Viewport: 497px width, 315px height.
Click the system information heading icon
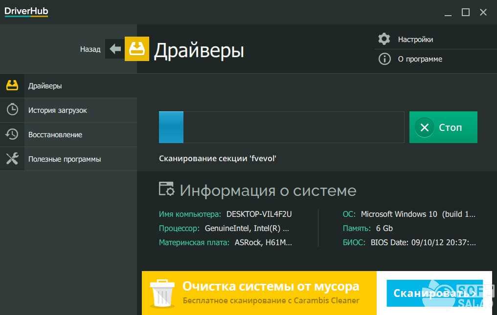point(166,189)
